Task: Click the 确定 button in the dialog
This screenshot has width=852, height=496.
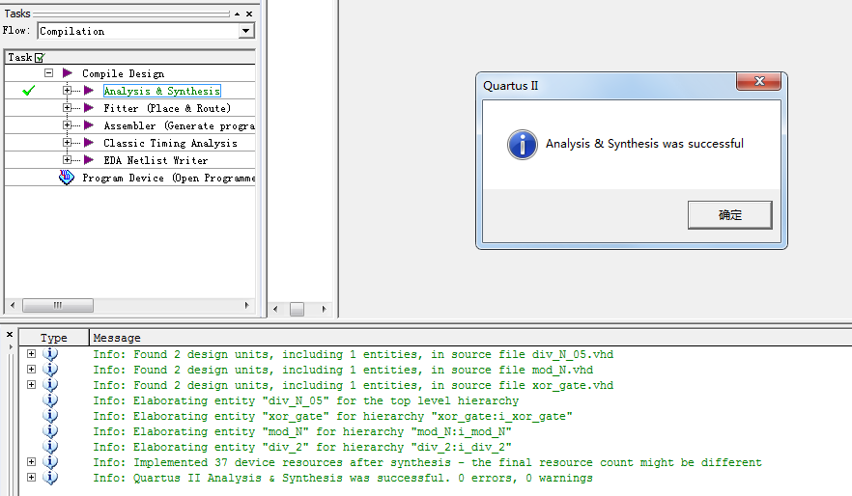Action: 729,215
